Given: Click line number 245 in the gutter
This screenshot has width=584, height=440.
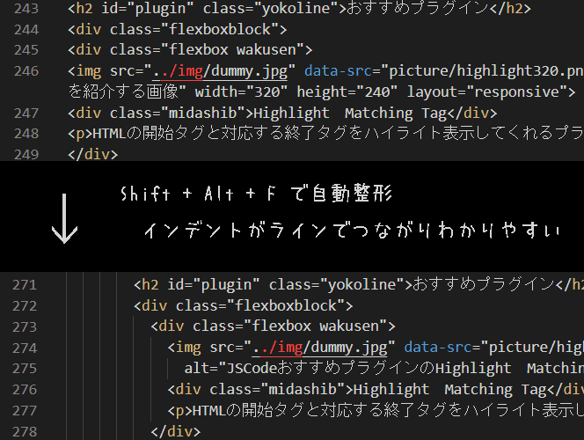Looking at the screenshot, I should click(26, 50).
